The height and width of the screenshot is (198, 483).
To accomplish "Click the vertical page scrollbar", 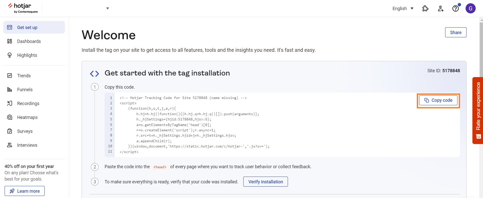I will tap(481, 51).
